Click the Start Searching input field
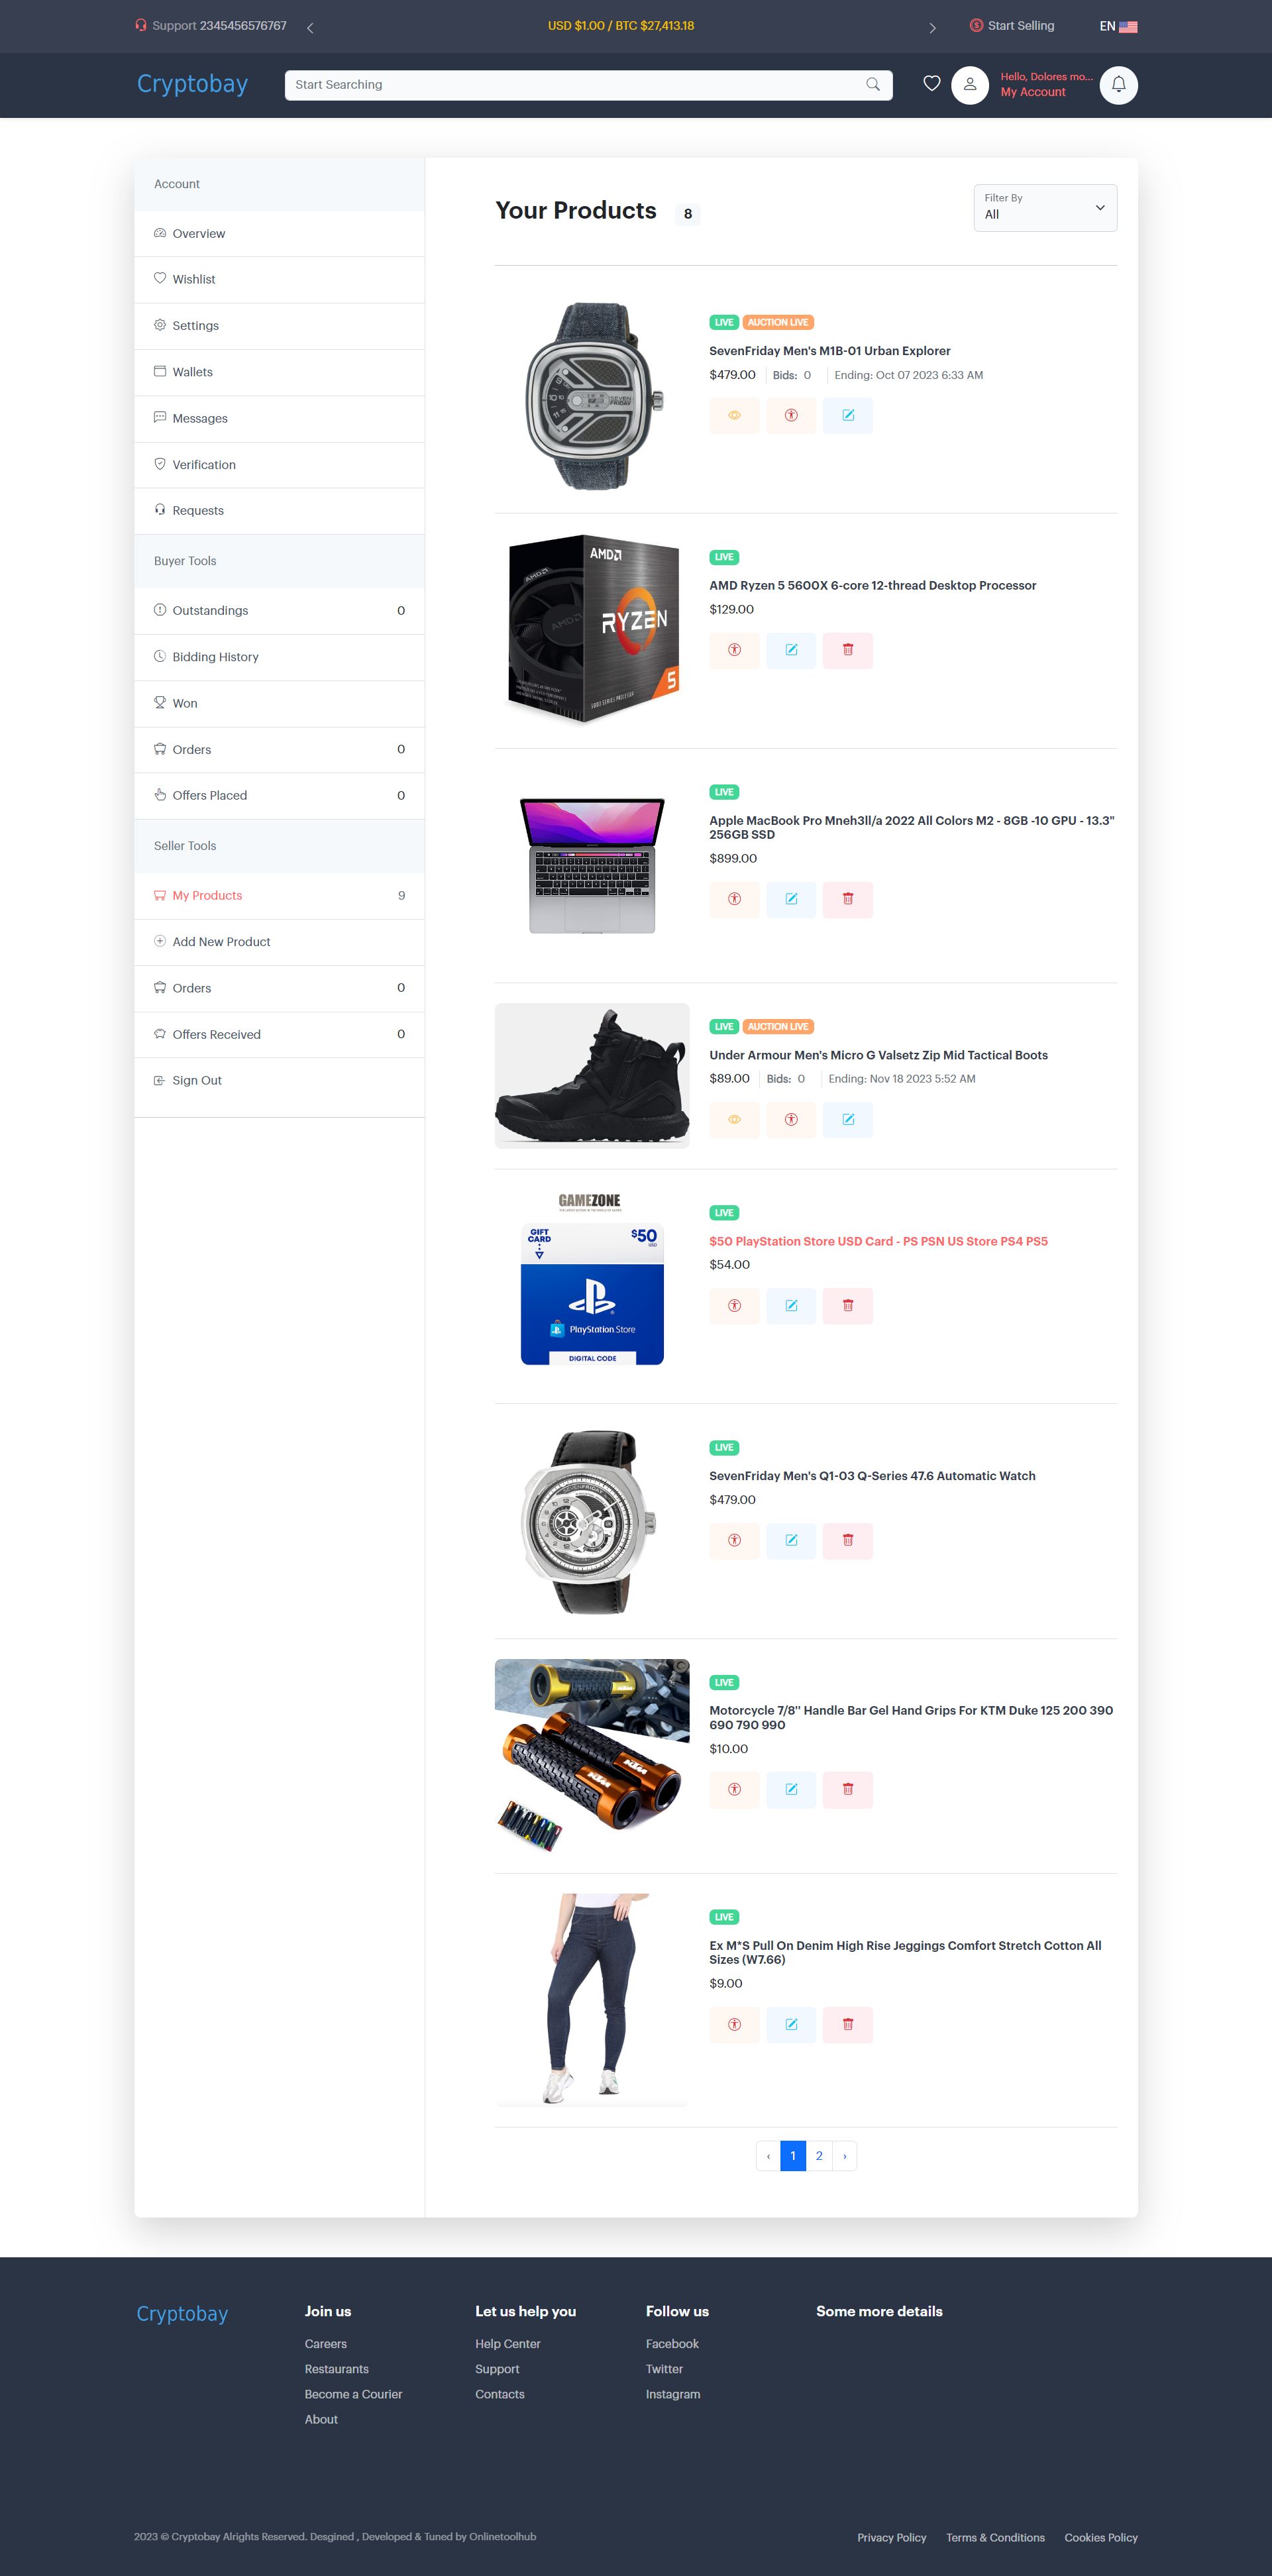 pyautogui.click(x=588, y=85)
